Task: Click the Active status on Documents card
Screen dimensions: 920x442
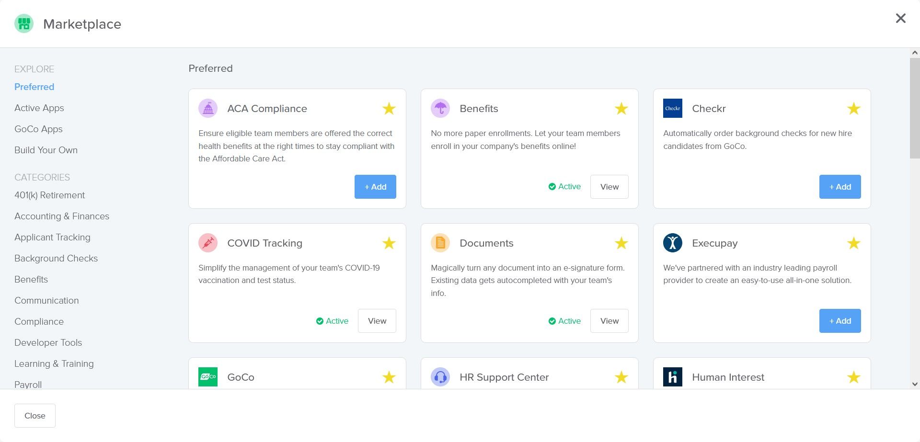Action: click(564, 321)
